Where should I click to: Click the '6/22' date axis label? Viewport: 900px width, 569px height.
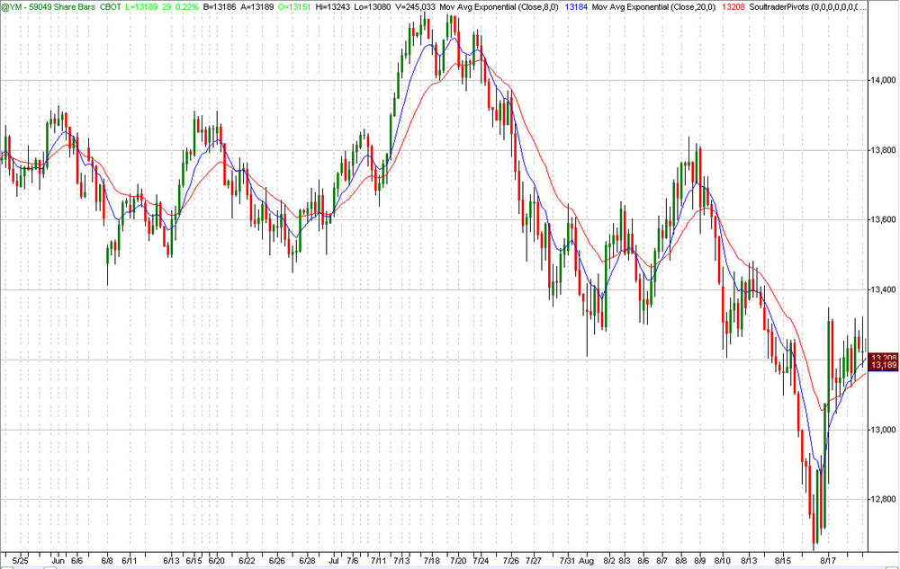247,560
